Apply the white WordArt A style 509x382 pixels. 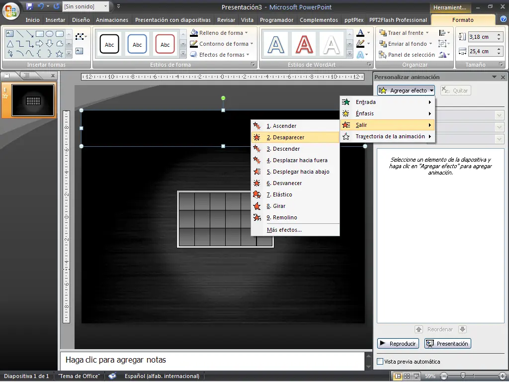[332, 44]
